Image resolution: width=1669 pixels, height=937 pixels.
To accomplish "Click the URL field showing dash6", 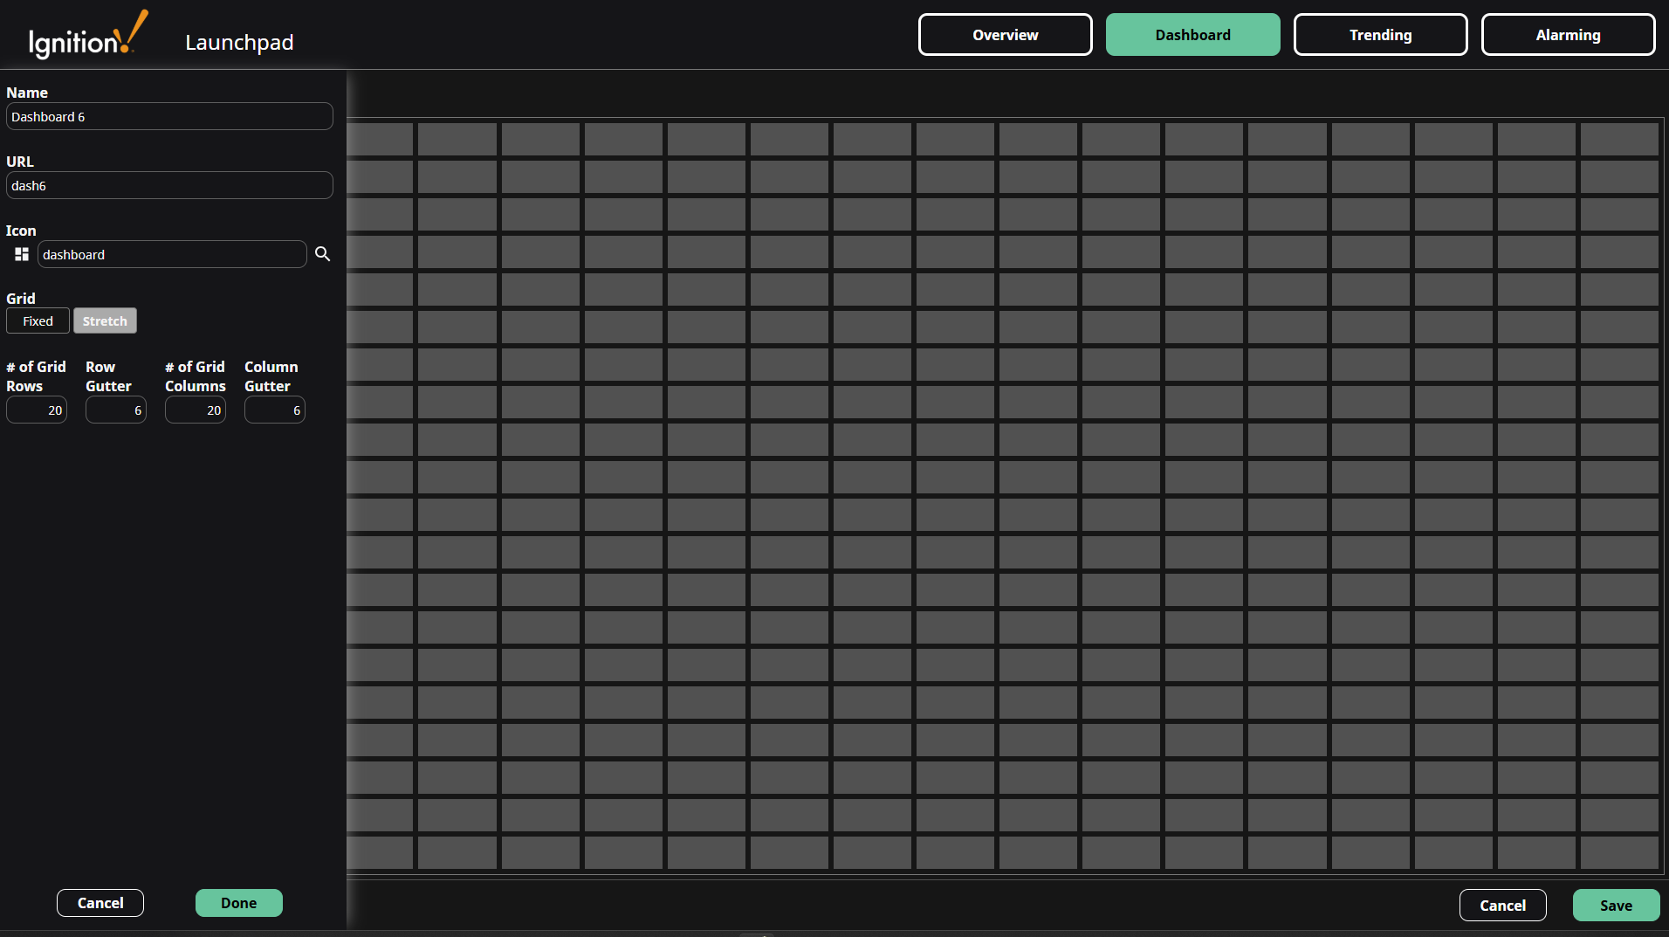I will tap(168, 184).
